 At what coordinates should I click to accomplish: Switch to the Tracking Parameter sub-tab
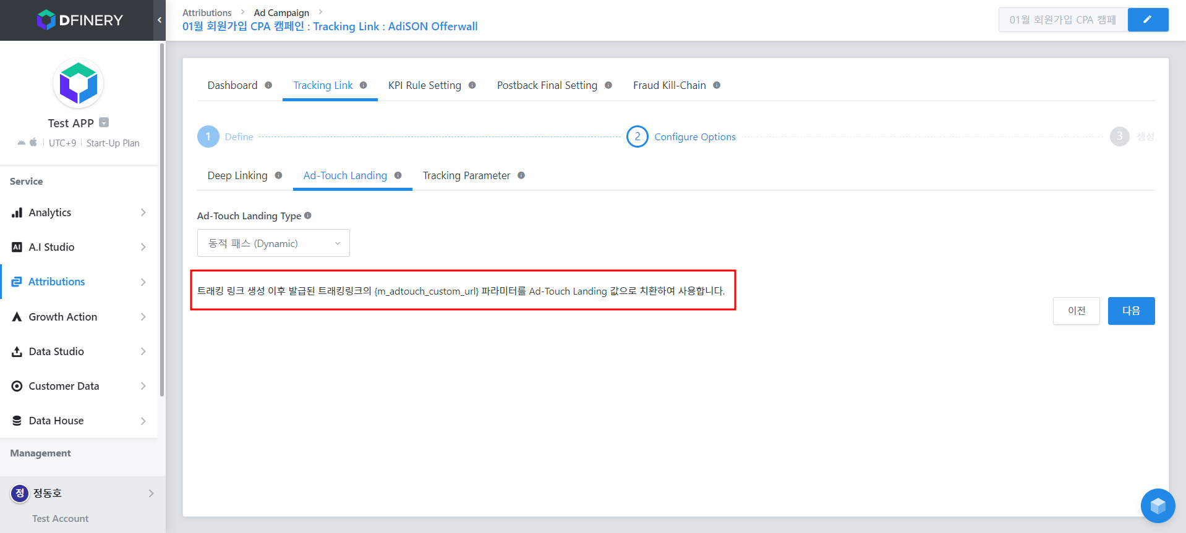[467, 175]
